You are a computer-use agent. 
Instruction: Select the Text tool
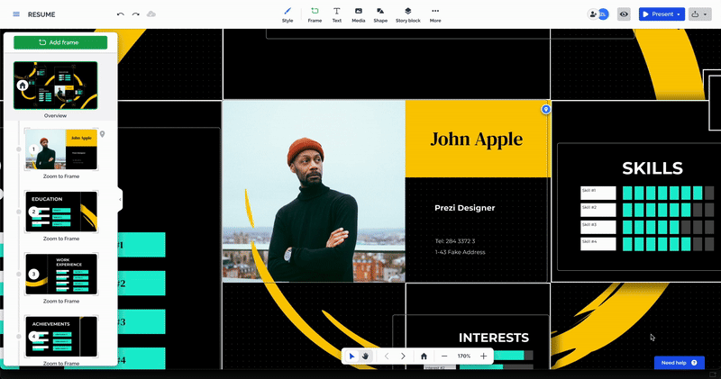tap(336, 14)
